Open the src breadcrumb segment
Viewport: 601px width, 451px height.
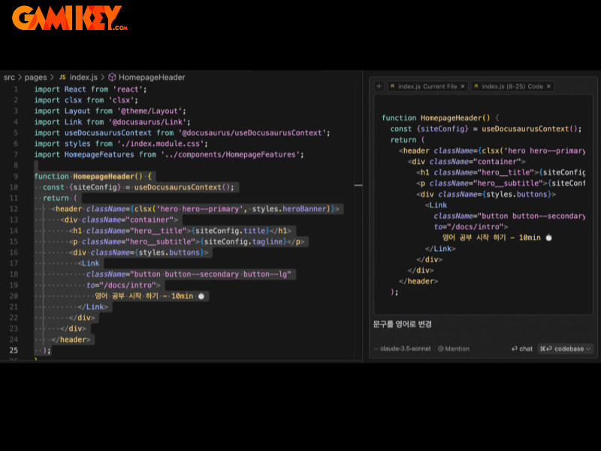point(9,77)
